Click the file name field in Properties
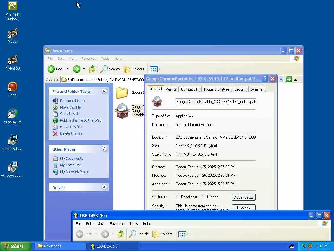Screen dimensions: 334x251 (x=216, y=102)
